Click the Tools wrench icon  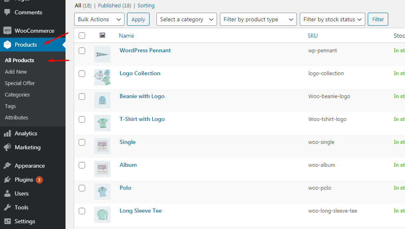(x=7, y=207)
